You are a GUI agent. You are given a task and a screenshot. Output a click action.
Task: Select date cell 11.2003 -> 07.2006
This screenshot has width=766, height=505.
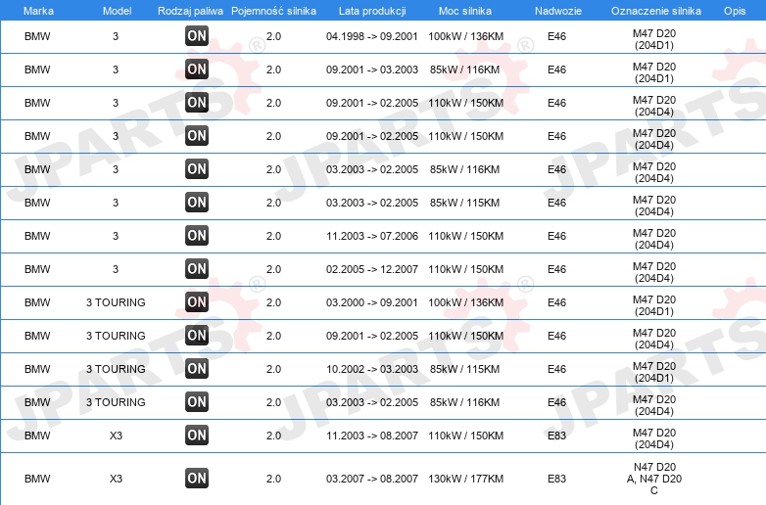(x=372, y=236)
